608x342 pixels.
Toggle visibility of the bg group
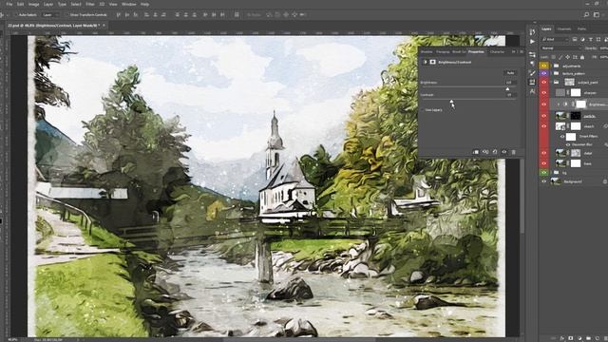(x=544, y=172)
